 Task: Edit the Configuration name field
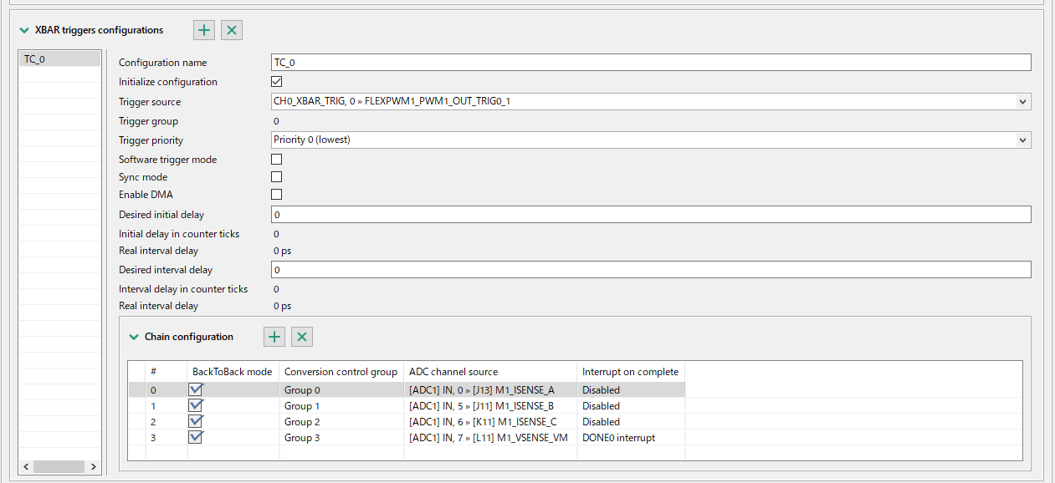click(x=586, y=62)
